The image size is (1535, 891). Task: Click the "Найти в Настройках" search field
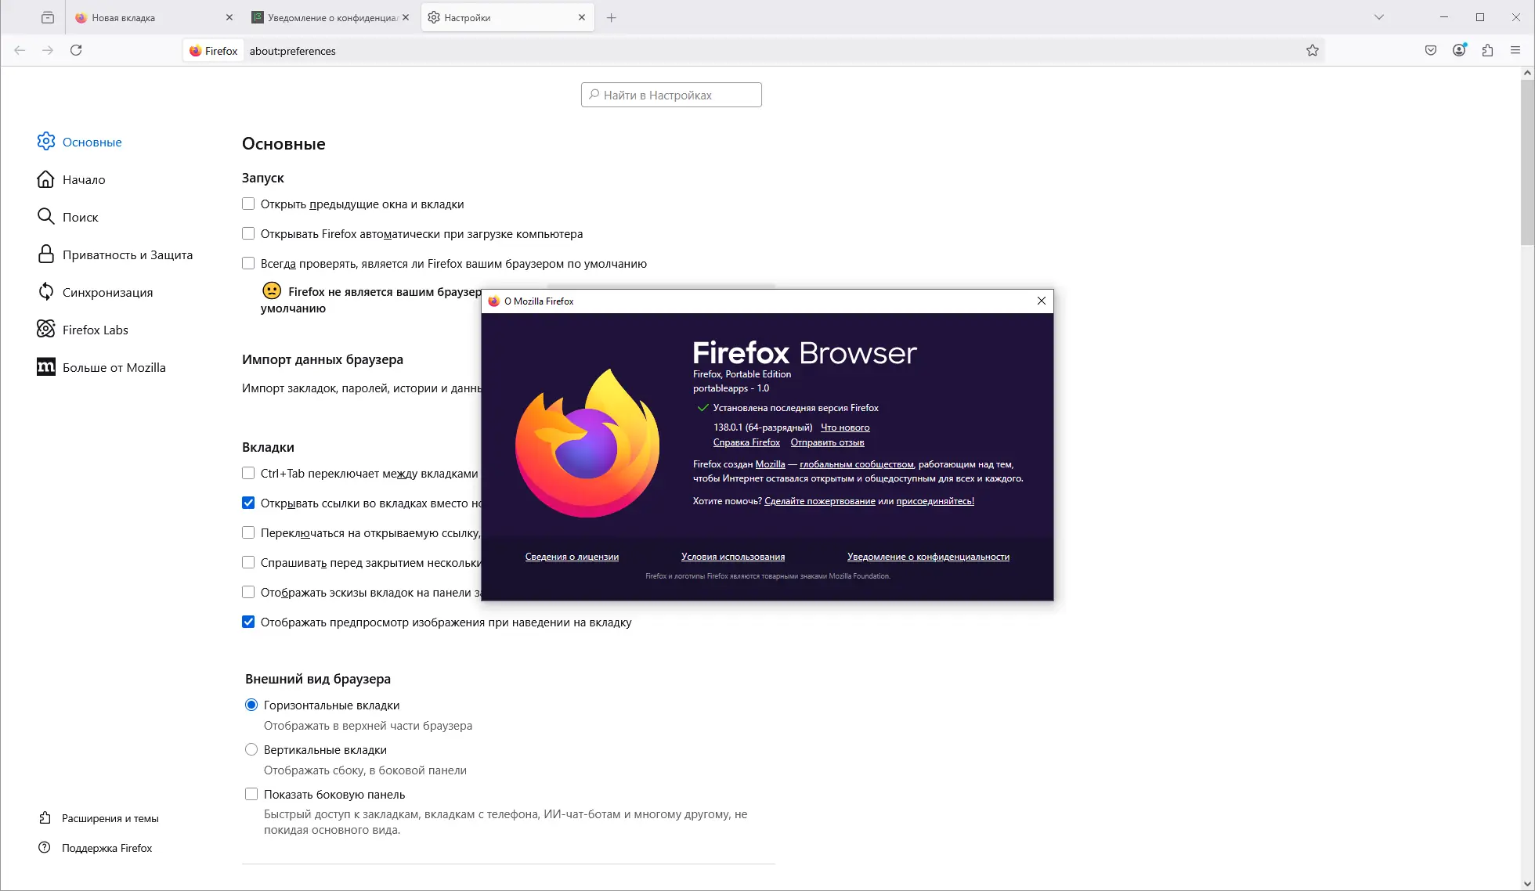pyautogui.click(x=671, y=95)
